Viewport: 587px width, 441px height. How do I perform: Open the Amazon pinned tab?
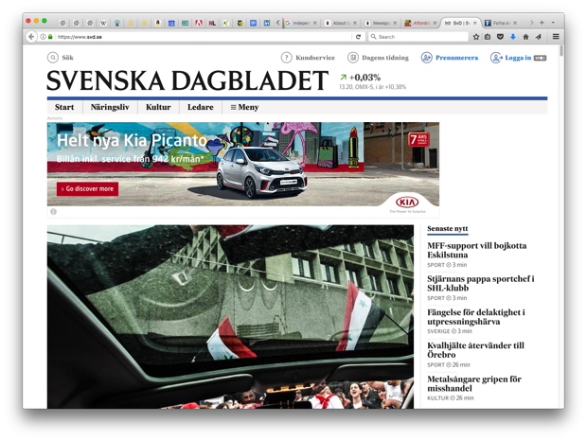(x=158, y=24)
